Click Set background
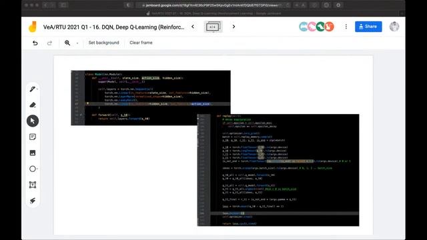 [104, 43]
